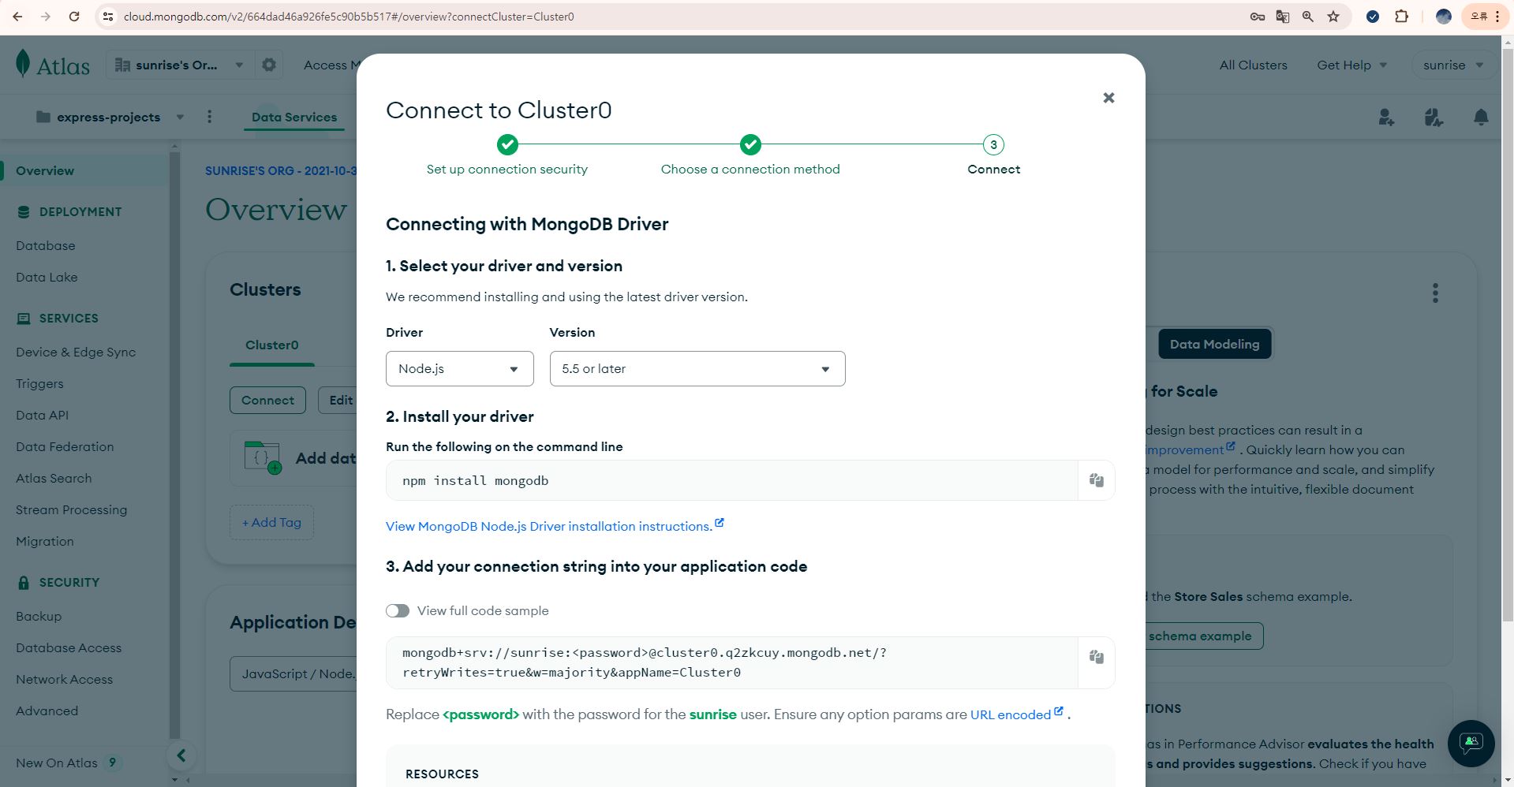Open the schema example button
The height and width of the screenshot is (787, 1514).
point(1202,636)
